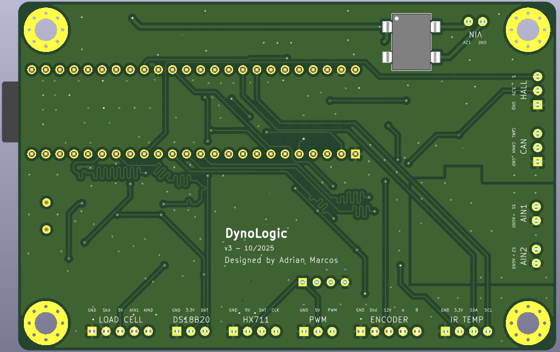The height and width of the screenshot is (352, 560).
Task: Click the HX711 silkscreen label
Action: click(256, 320)
